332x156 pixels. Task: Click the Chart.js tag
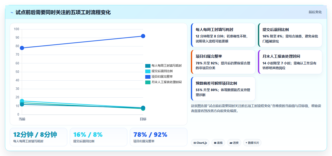pos(200,143)
